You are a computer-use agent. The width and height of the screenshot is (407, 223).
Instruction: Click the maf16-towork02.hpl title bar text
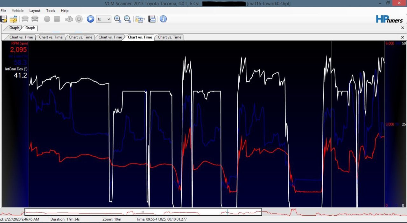point(269,4)
